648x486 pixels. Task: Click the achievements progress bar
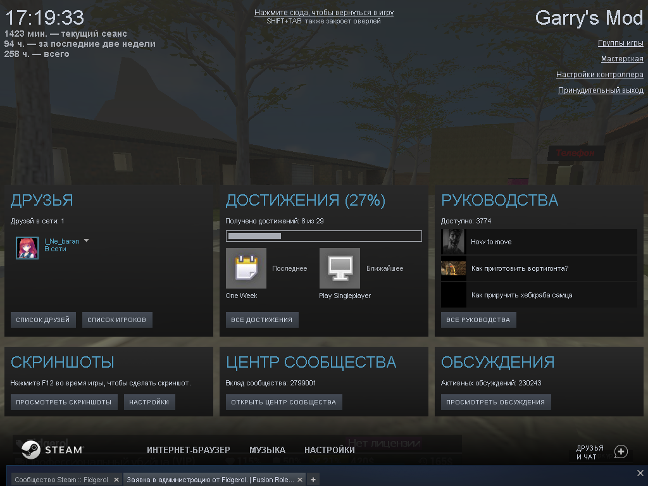[x=324, y=236]
